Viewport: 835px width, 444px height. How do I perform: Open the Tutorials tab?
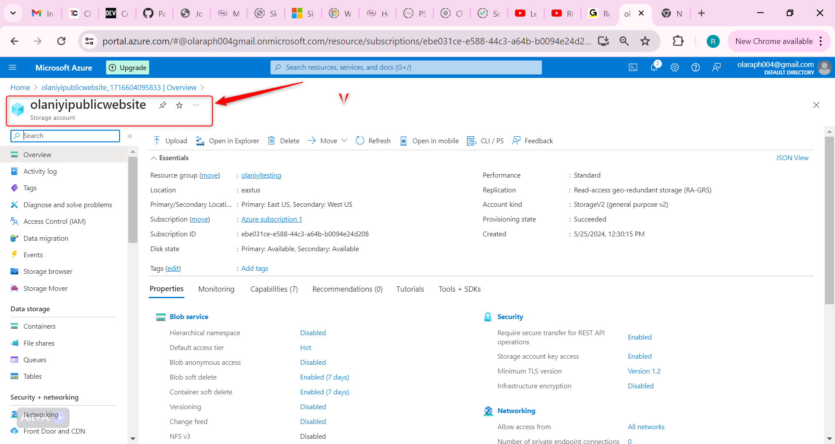(x=410, y=289)
